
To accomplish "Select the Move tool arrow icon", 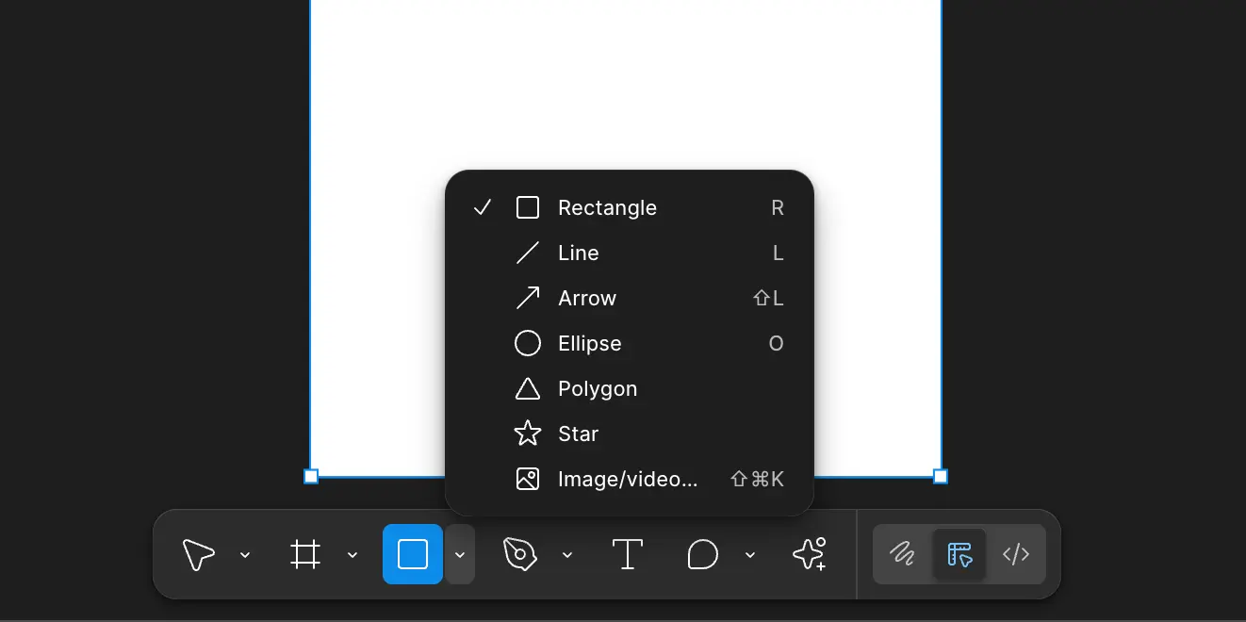I will [x=198, y=554].
